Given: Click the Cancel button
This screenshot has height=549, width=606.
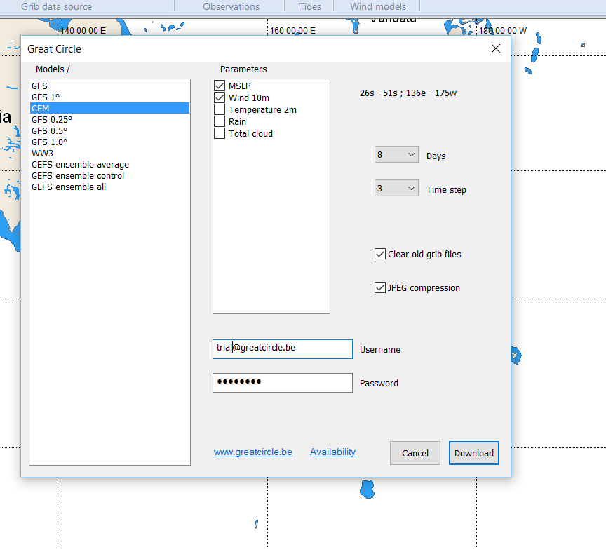Looking at the screenshot, I should [415, 453].
